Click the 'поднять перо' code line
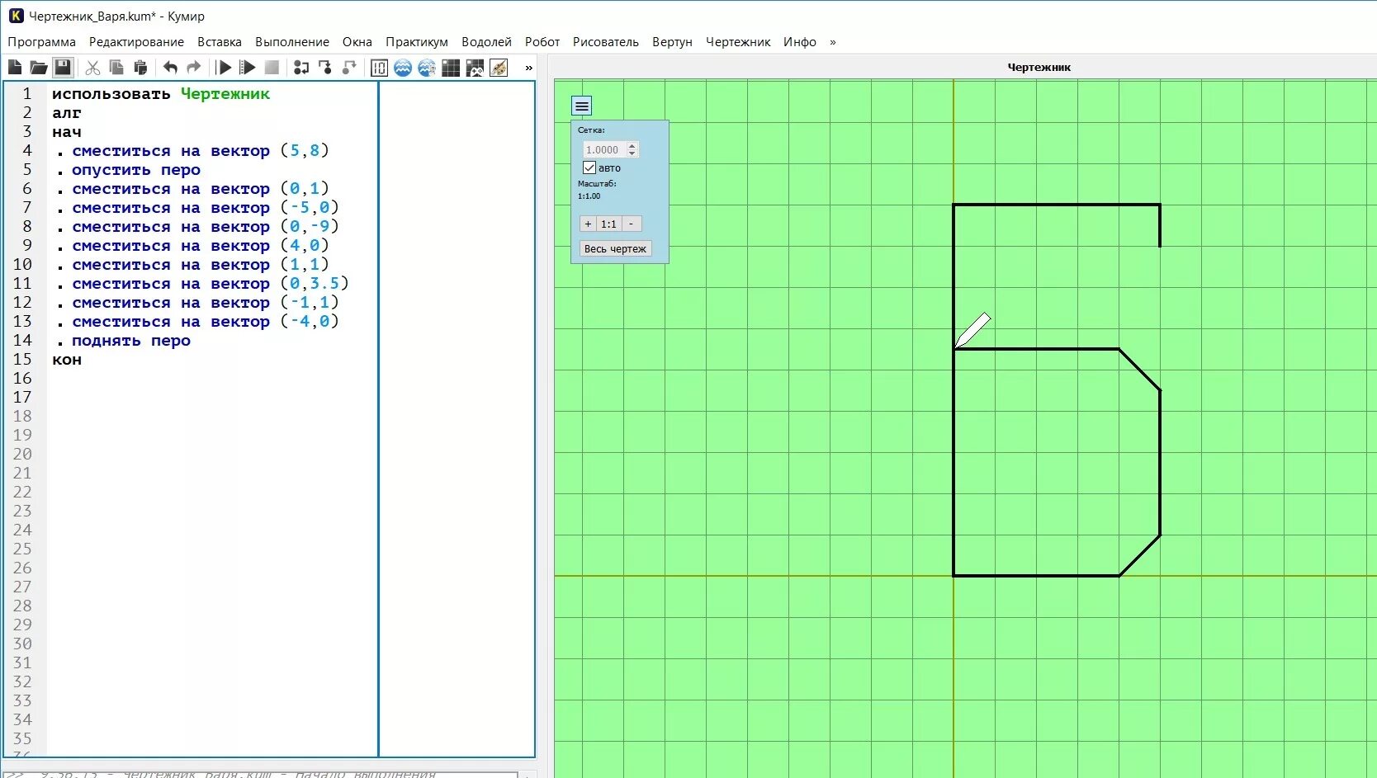 (131, 341)
